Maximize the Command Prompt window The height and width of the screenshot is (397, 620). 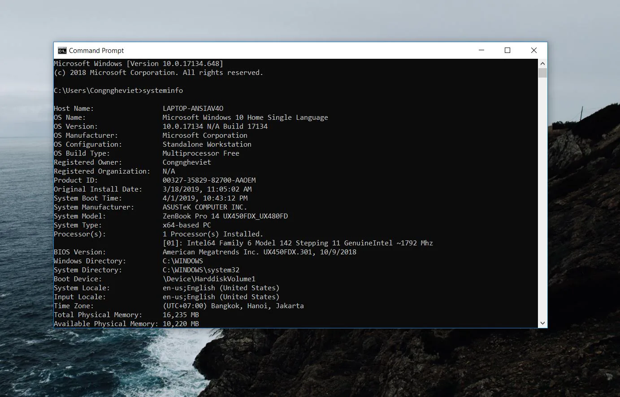pos(507,50)
